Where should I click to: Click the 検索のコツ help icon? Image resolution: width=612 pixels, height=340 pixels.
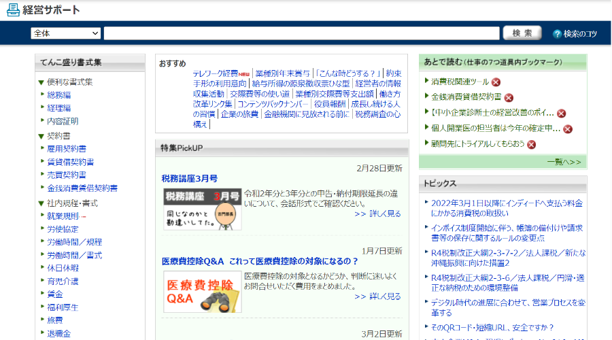557,33
